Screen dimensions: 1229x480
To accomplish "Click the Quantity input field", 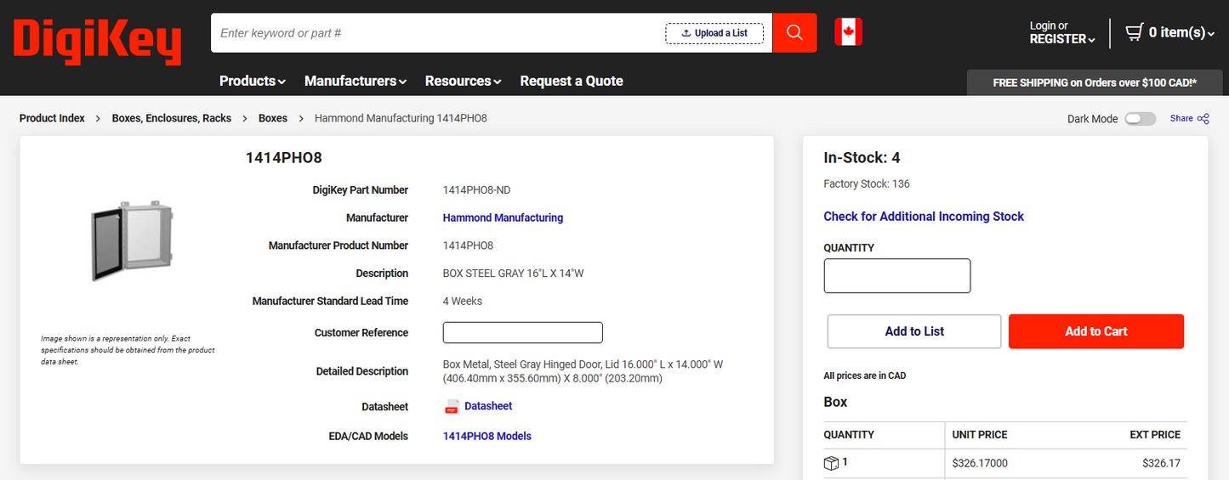I will coord(897,276).
